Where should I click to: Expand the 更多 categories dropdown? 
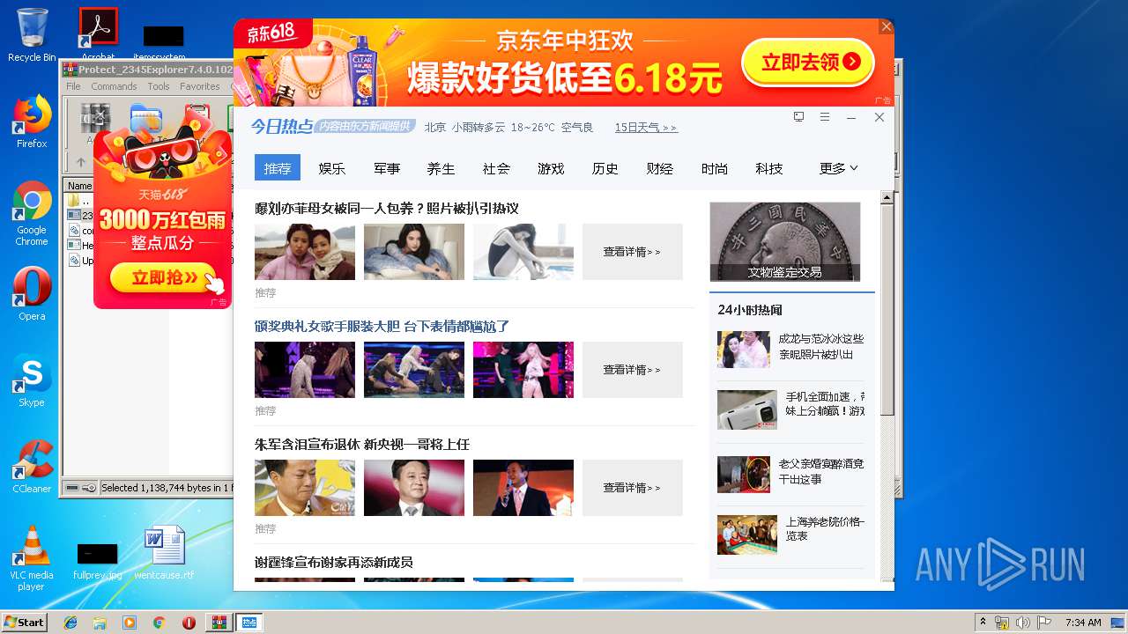coord(838,168)
